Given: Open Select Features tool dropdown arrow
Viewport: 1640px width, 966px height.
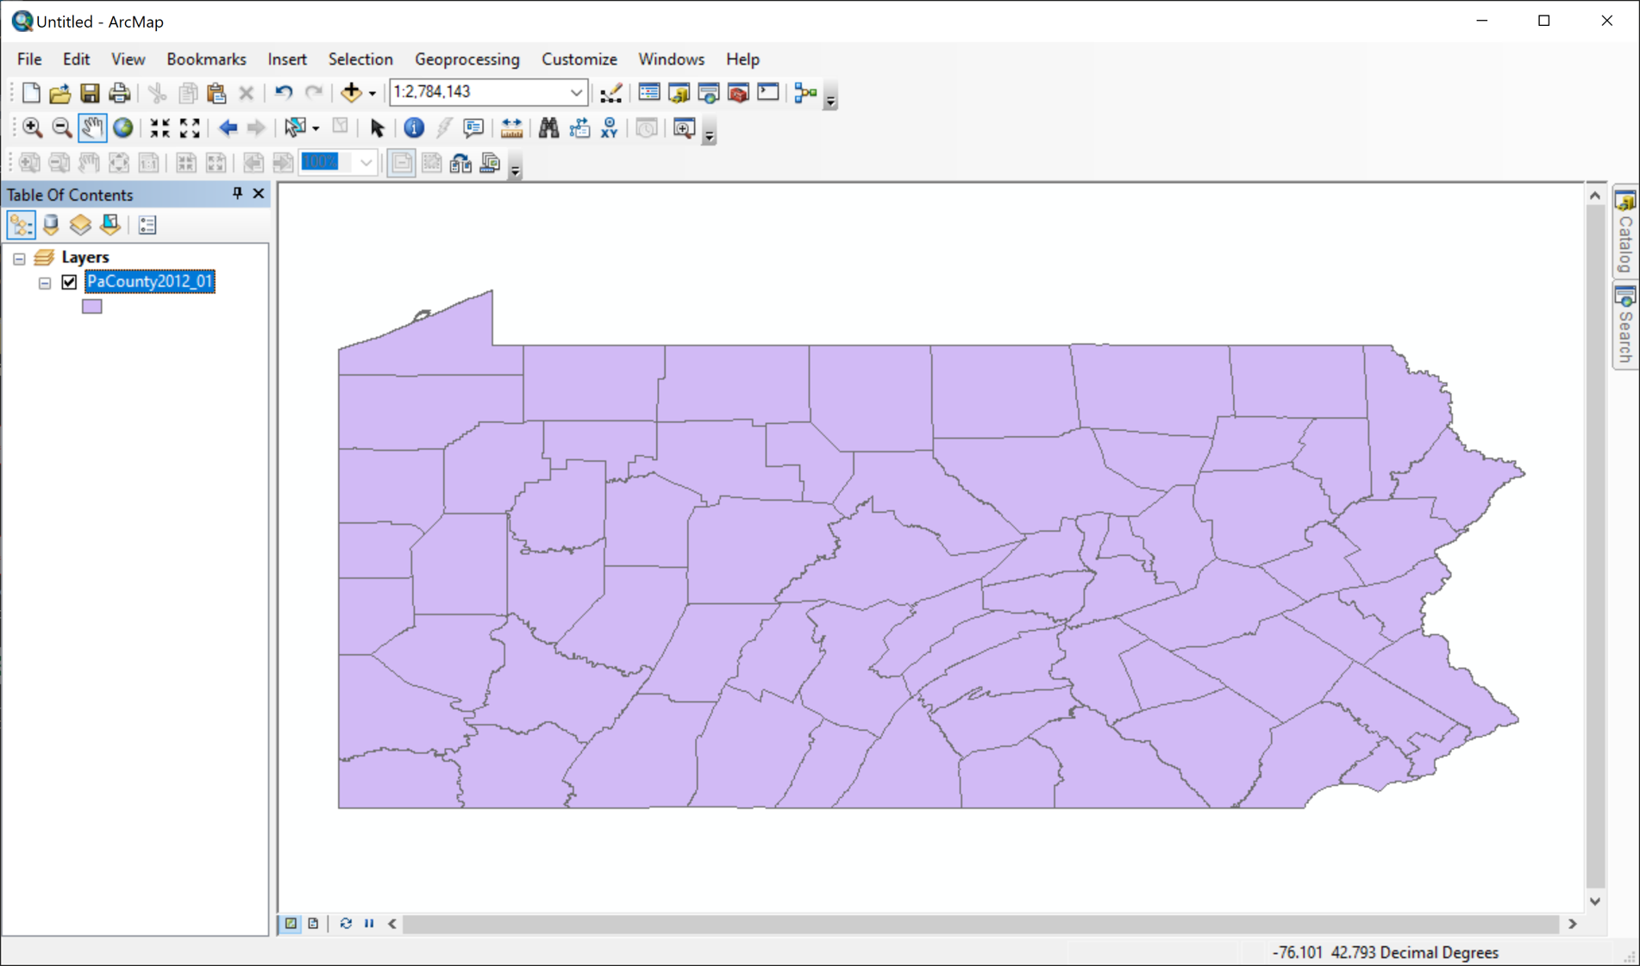Looking at the screenshot, I should (316, 128).
